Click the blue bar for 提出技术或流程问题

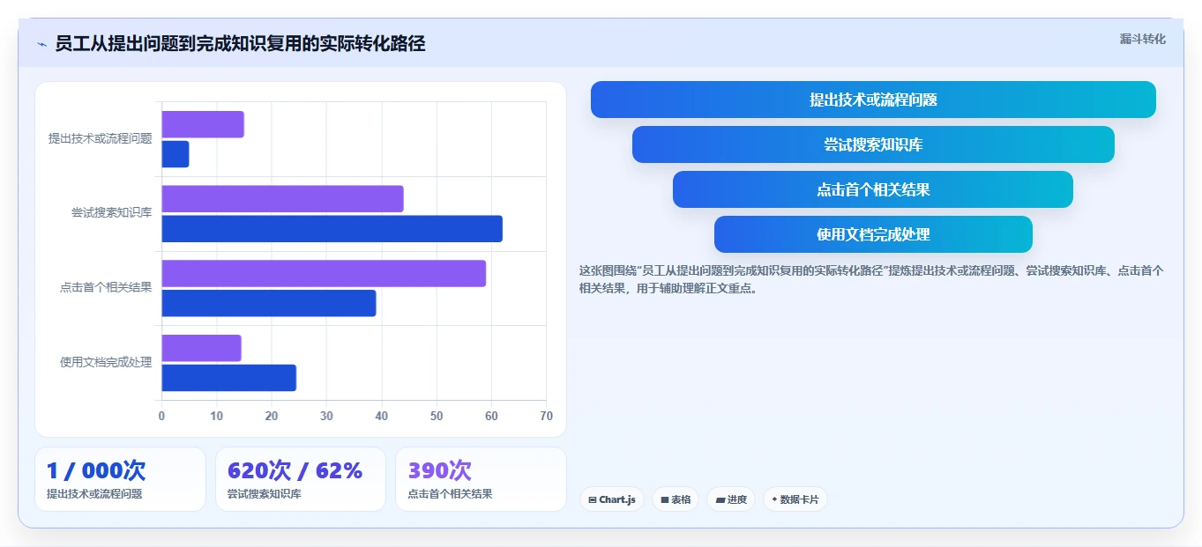[x=175, y=154]
